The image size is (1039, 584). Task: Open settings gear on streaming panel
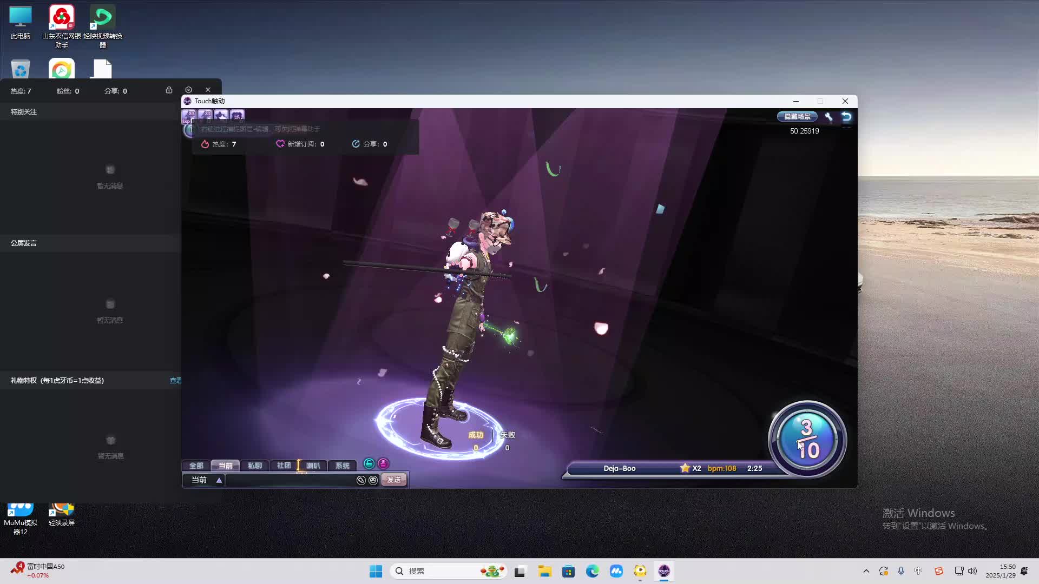(x=188, y=90)
